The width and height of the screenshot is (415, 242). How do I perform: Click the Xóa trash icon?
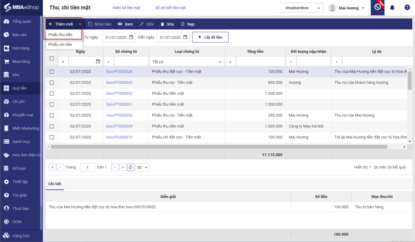click(x=162, y=24)
